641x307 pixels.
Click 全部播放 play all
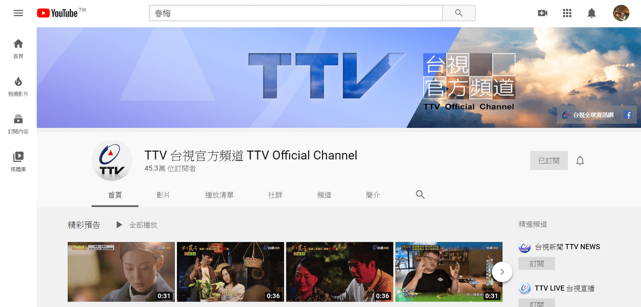(x=137, y=225)
